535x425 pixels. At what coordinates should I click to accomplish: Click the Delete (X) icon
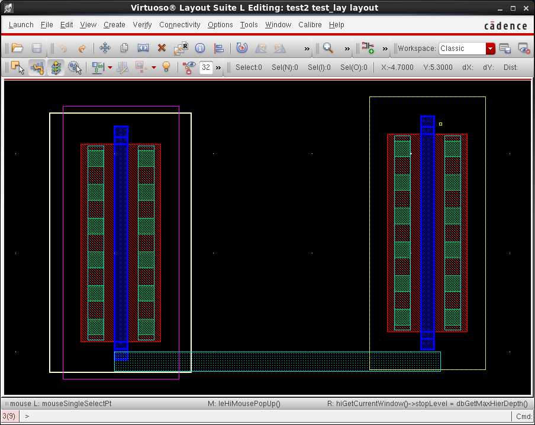[162, 49]
